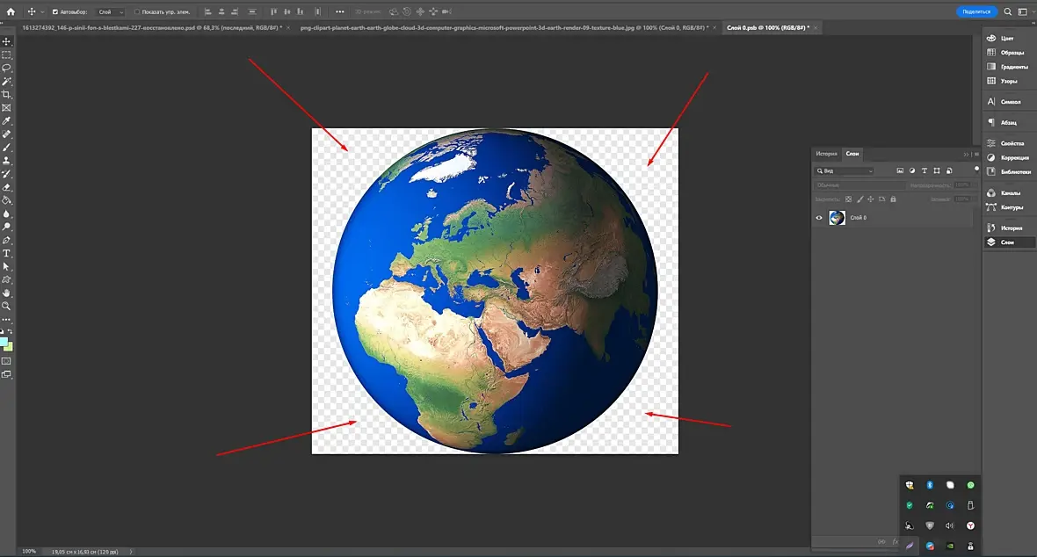Select the Lasso tool
Viewport: 1037px width, 557px height.
6,68
